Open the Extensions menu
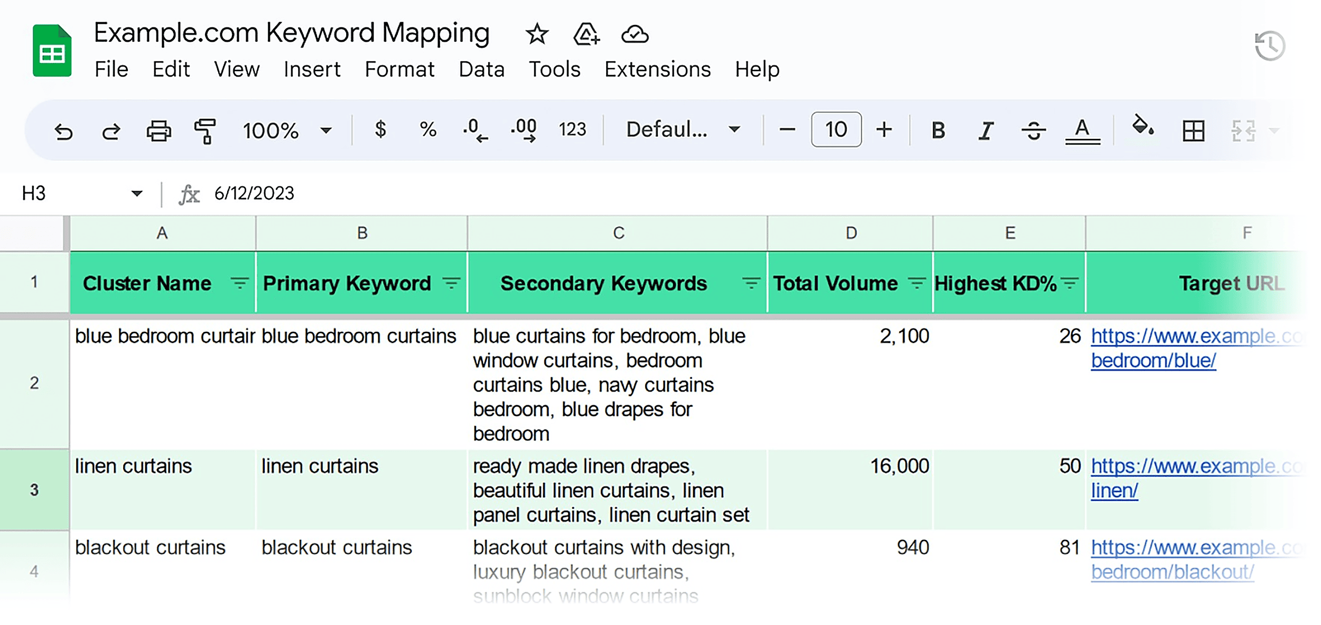The height and width of the screenshot is (625, 1321). point(657,69)
